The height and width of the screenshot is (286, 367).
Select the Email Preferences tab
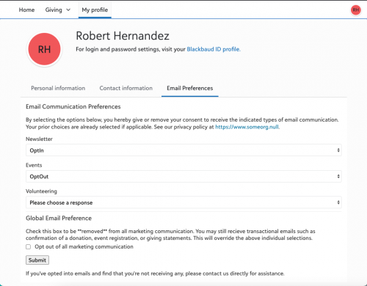coord(190,88)
